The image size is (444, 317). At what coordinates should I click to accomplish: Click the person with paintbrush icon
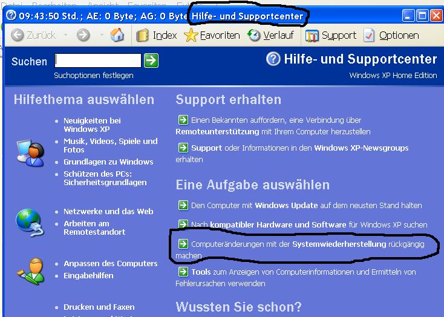tap(30, 271)
